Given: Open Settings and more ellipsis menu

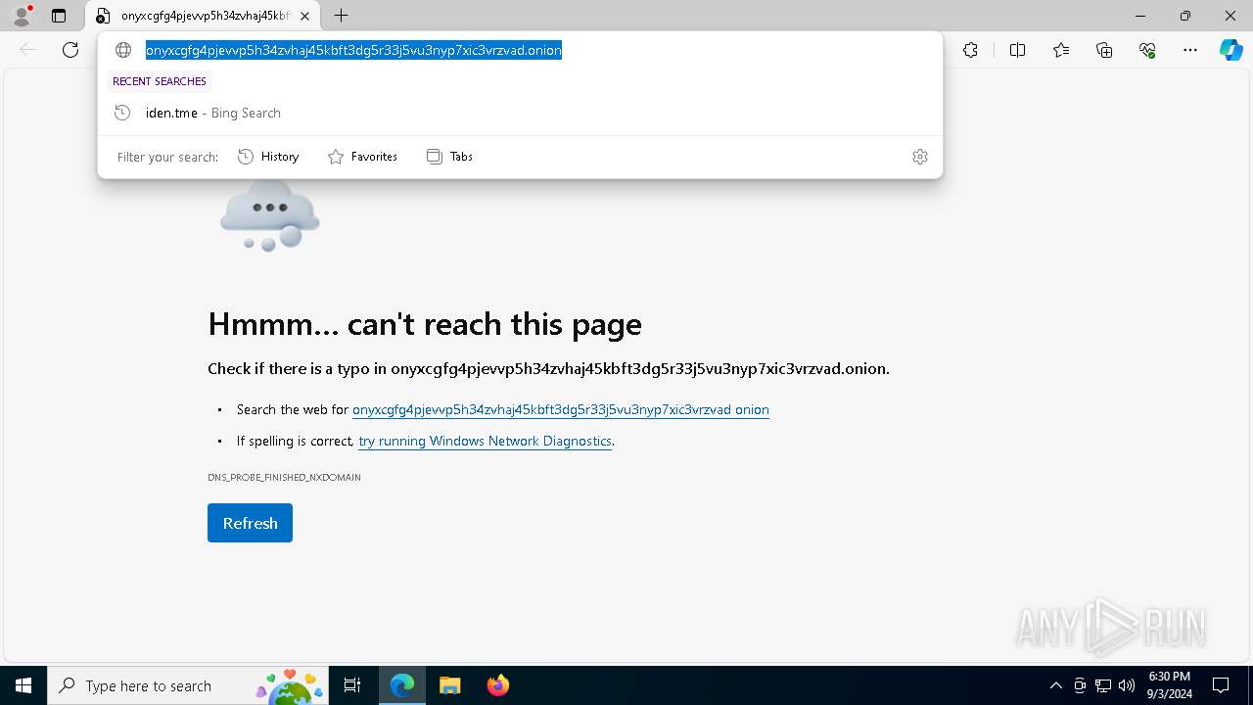Looking at the screenshot, I should 1190,50.
